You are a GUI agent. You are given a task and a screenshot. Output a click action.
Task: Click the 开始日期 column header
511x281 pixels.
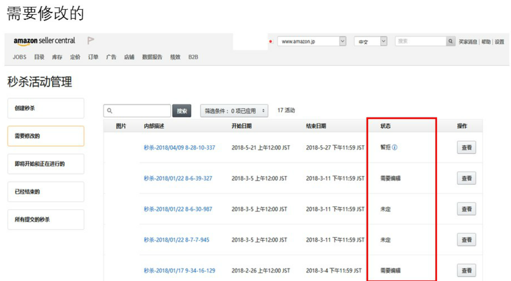[x=242, y=126]
